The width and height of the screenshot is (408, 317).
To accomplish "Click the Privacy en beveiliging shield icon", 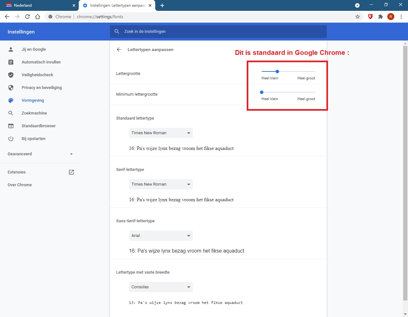I will (11, 87).
